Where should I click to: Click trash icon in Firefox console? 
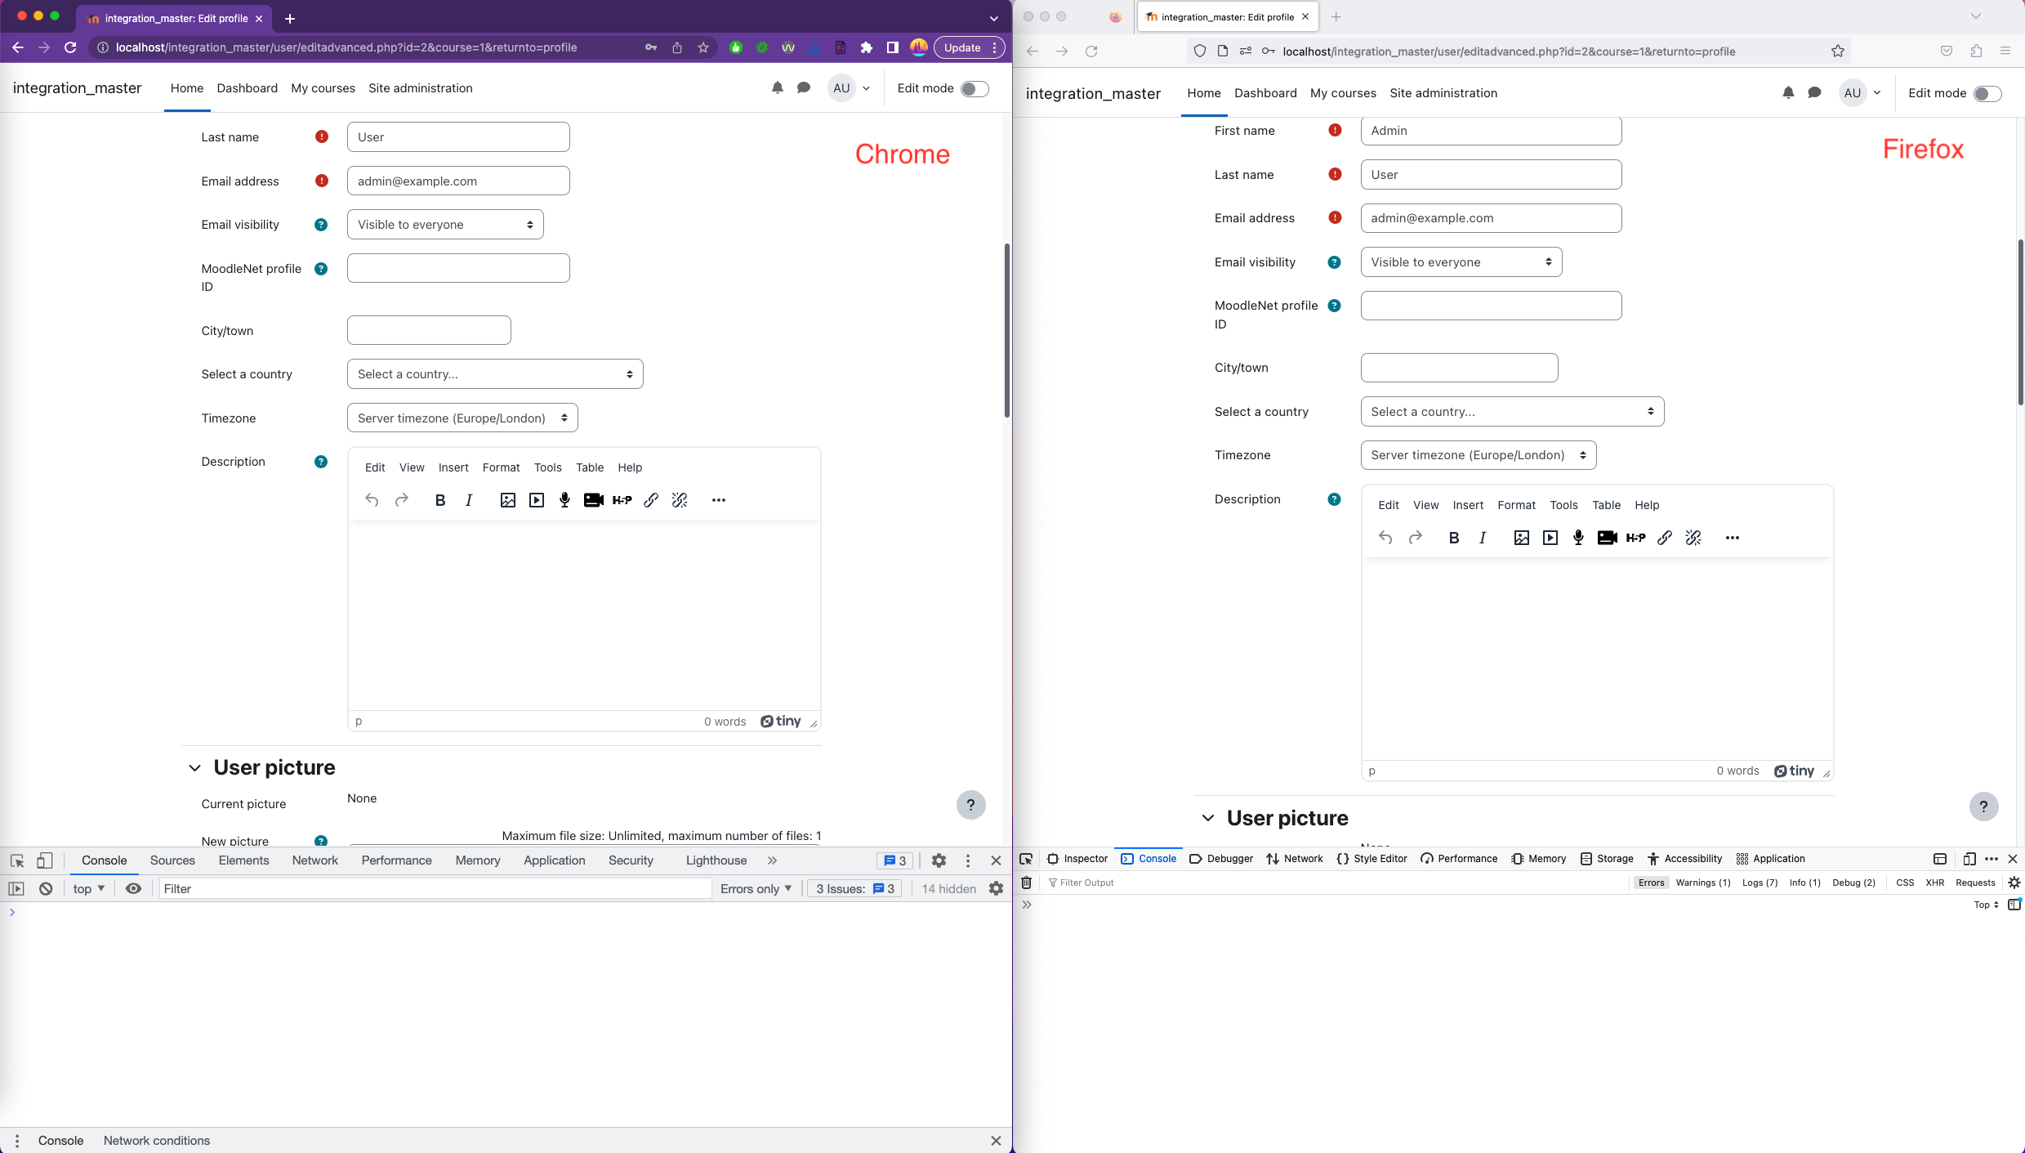(1027, 883)
